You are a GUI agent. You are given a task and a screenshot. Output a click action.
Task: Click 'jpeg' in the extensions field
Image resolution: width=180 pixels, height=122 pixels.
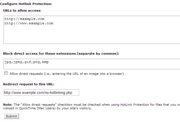point(18,62)
